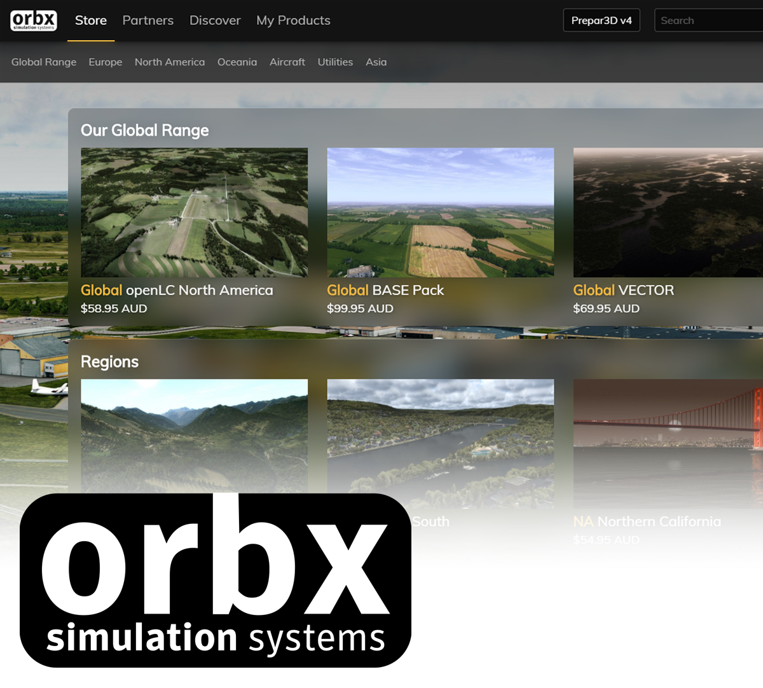
Task: Select the Global Range category
Action: point(44,62)
